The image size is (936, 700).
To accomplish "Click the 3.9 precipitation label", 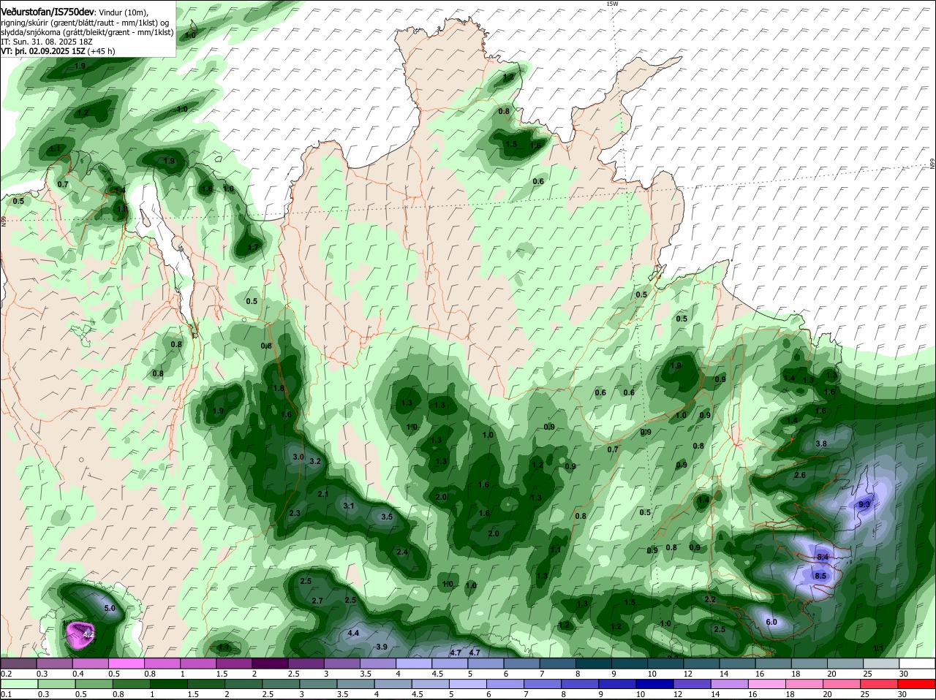I will [381, 647].
